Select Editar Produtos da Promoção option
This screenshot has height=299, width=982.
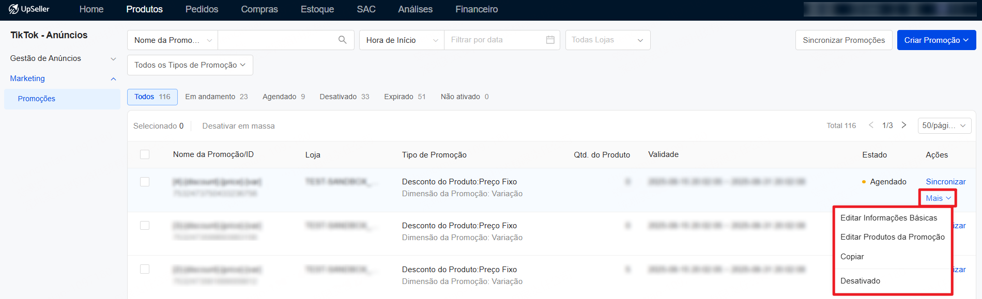pyautogui.click(x=893, y=237)
